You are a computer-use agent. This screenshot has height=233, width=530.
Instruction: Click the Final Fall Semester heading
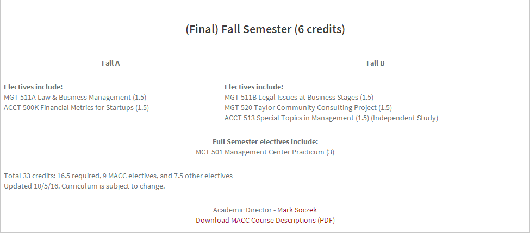pos(265,29)
